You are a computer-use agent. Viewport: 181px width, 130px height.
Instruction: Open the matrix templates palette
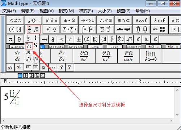pos(160,29)
